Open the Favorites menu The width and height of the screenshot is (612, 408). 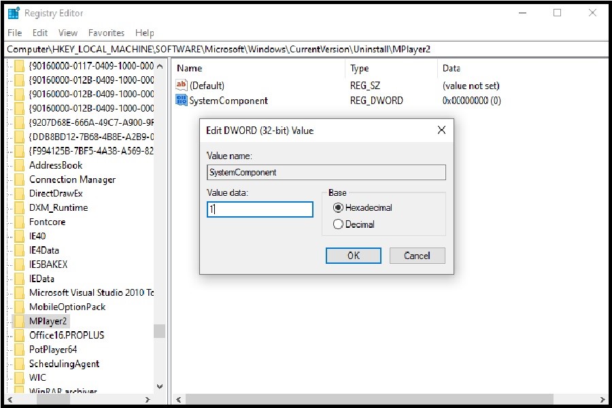click(106, 33)
